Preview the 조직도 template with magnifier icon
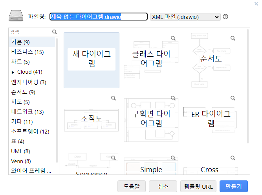Screen dimensions: 262x195 point(114,98)
